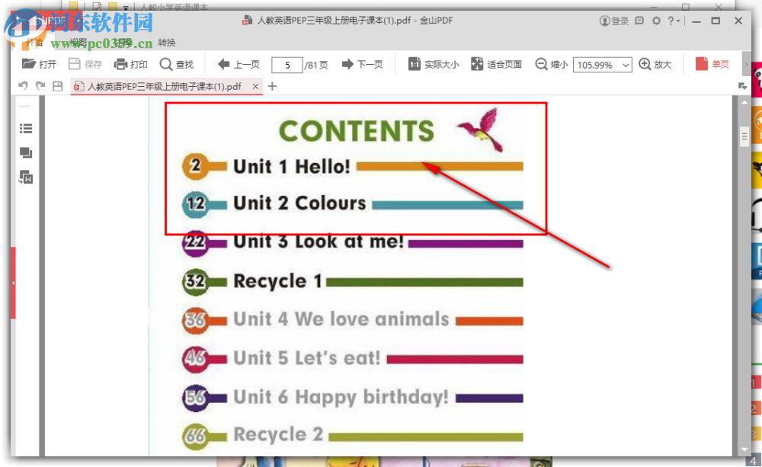Image resolution: width=762 pixels, height=467 pixels.
Task: Select the 人教英语PEP三年级上册电子课本(1).pdf tab
Action: pos(165,86)
